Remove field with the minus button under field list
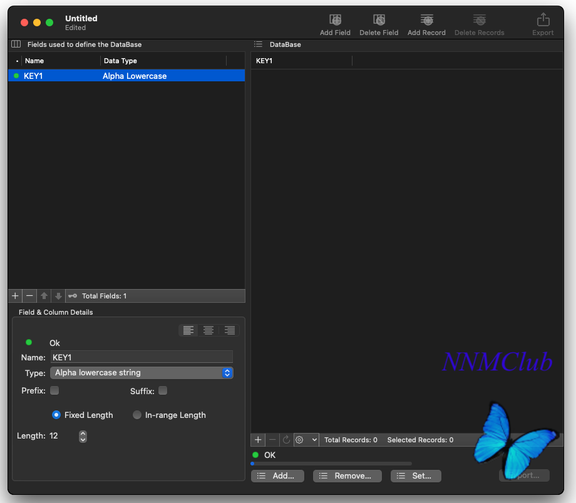The image size is (576, 503). (x=30, y=296)
